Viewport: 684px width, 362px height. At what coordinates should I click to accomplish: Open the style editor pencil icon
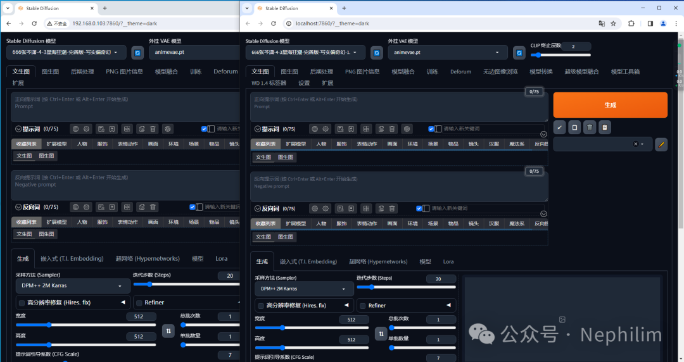tap(661, 144)
